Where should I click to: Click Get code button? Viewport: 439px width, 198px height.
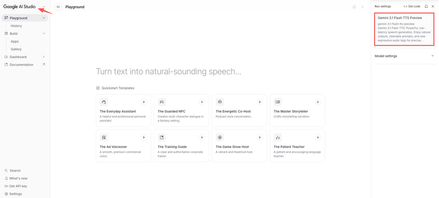[x=412, y=6]
